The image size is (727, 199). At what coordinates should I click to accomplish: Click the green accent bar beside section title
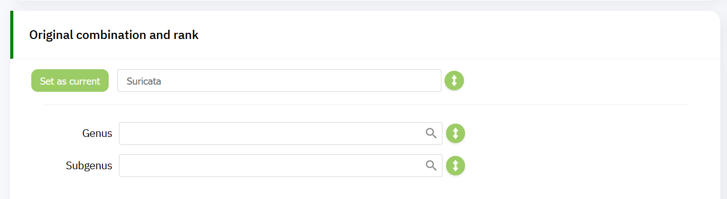click(12, 35)
